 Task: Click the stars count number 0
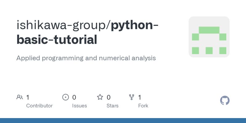click(109, 97)
